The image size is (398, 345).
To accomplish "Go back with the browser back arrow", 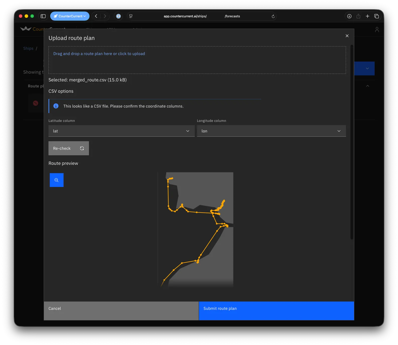I will pos(96,16).
